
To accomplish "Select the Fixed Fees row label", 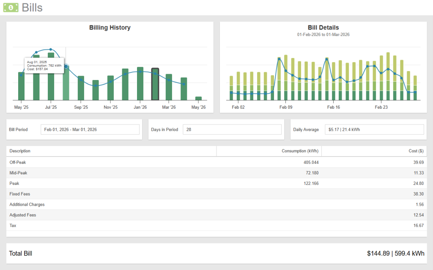I will [19, 194].
